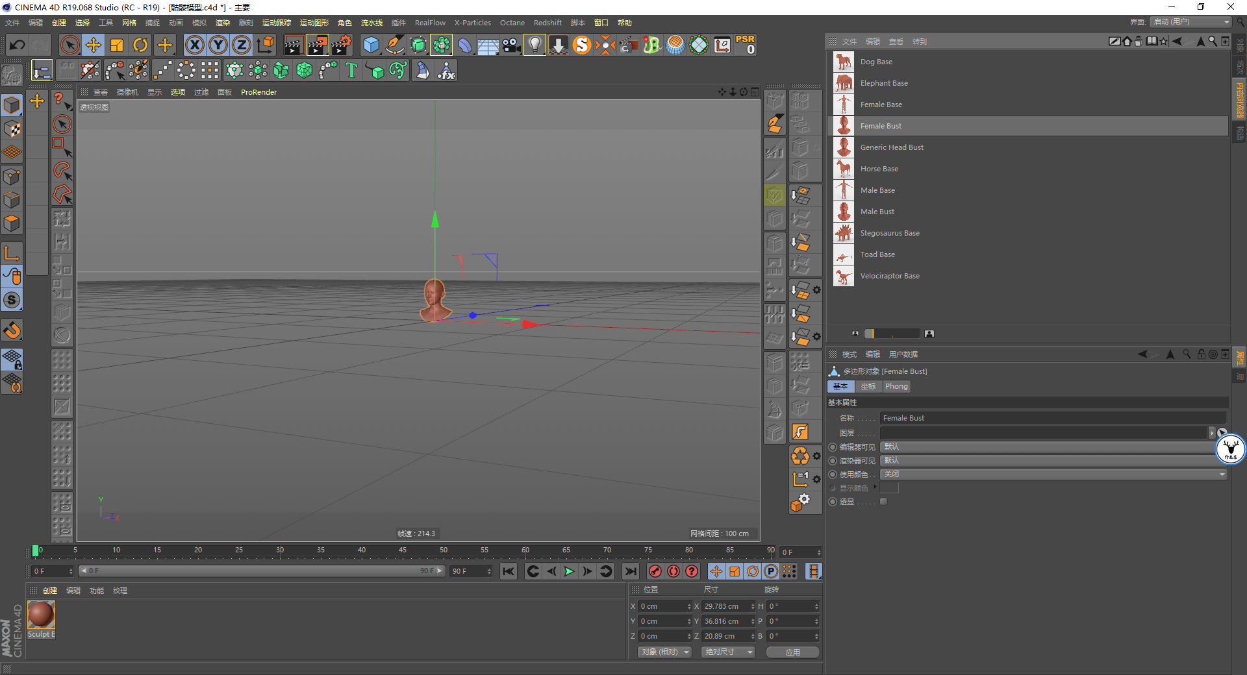Viewport: 1247px width, 675px height.
Task: Open the Octane menu
Action: [512, 23]
